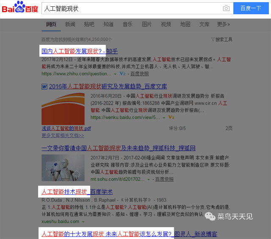Switch to the 知道 tab
Screen dimensions: 271x239
coord(108,25)
